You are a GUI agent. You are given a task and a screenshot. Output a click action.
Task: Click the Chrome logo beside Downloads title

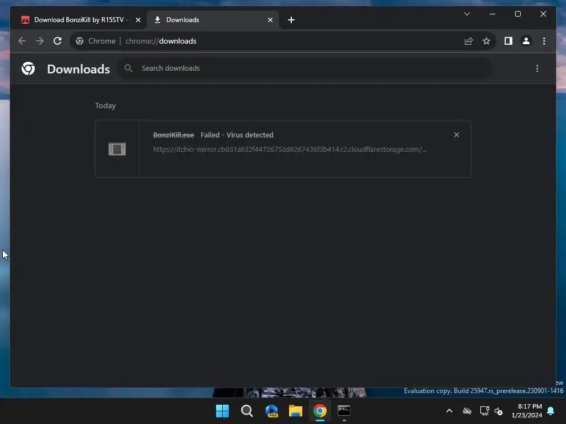(x=28, y=68)
